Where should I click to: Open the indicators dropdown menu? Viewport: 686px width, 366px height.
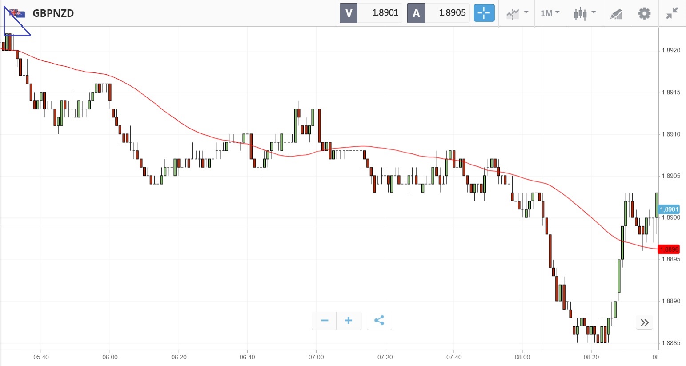point(518,13)
